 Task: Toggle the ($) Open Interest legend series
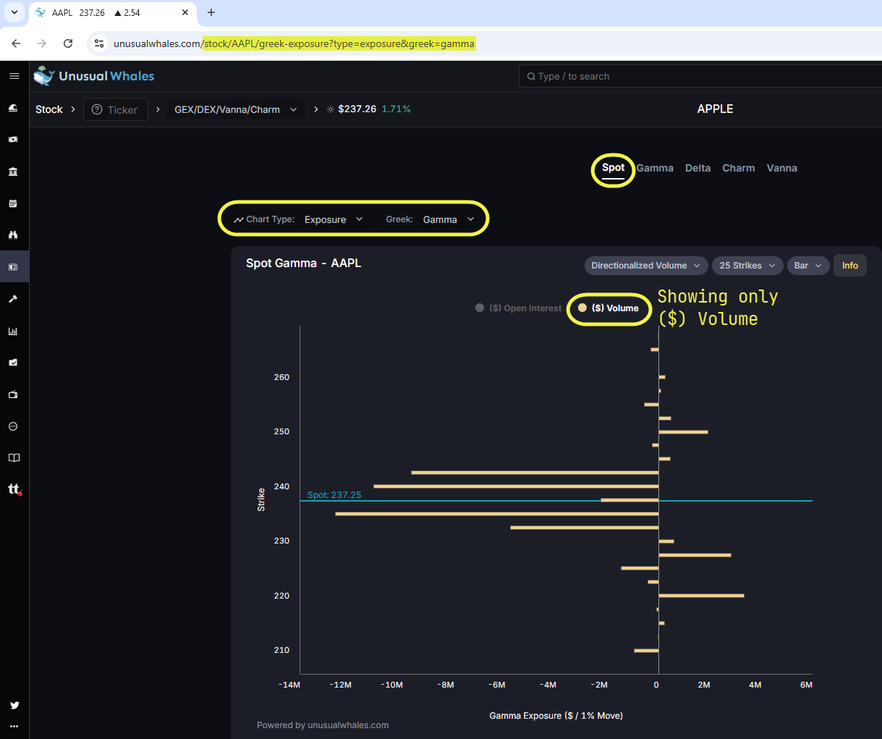point(518,308)
